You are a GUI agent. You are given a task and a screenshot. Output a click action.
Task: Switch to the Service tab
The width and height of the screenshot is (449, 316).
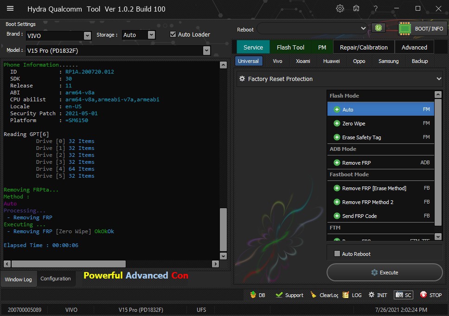pos(253,47)
